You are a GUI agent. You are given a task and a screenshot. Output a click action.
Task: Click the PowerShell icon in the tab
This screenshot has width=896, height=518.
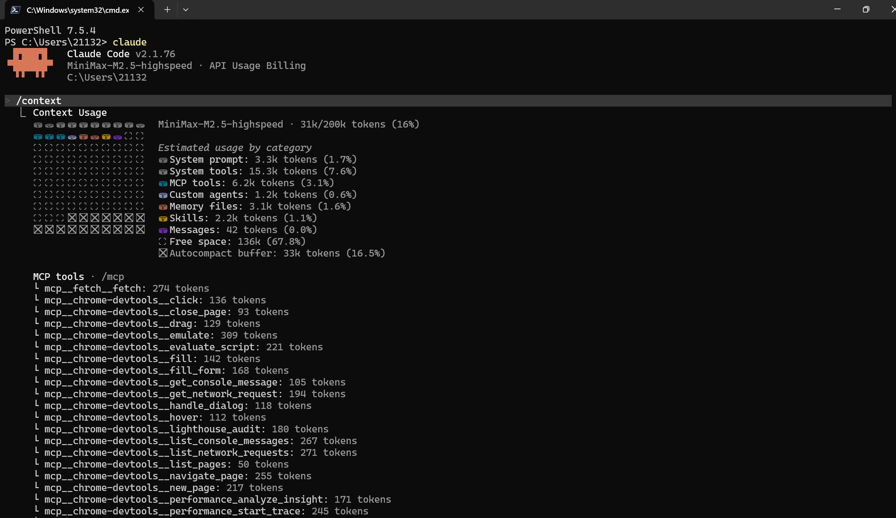15,10
